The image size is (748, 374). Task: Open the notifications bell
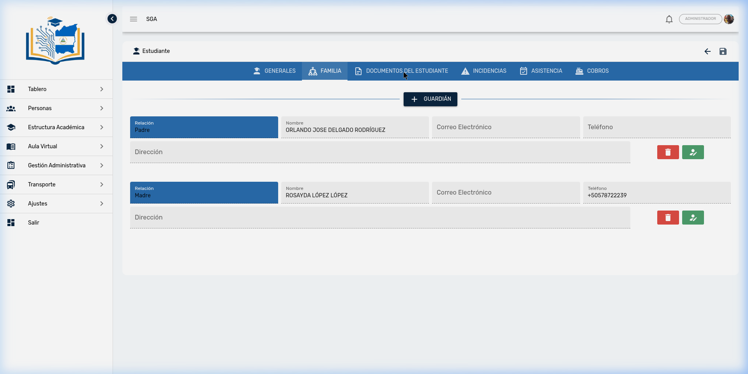coord(669,19)
